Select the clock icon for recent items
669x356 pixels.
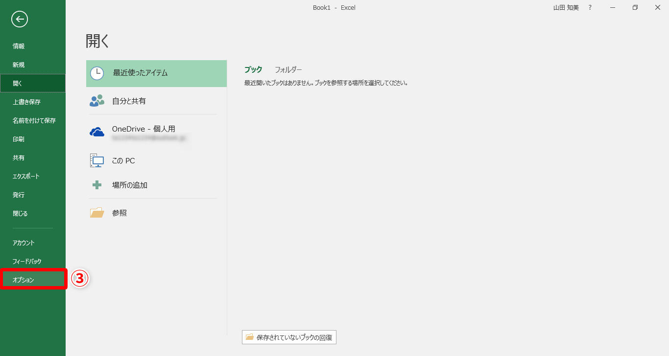(97, 73)
